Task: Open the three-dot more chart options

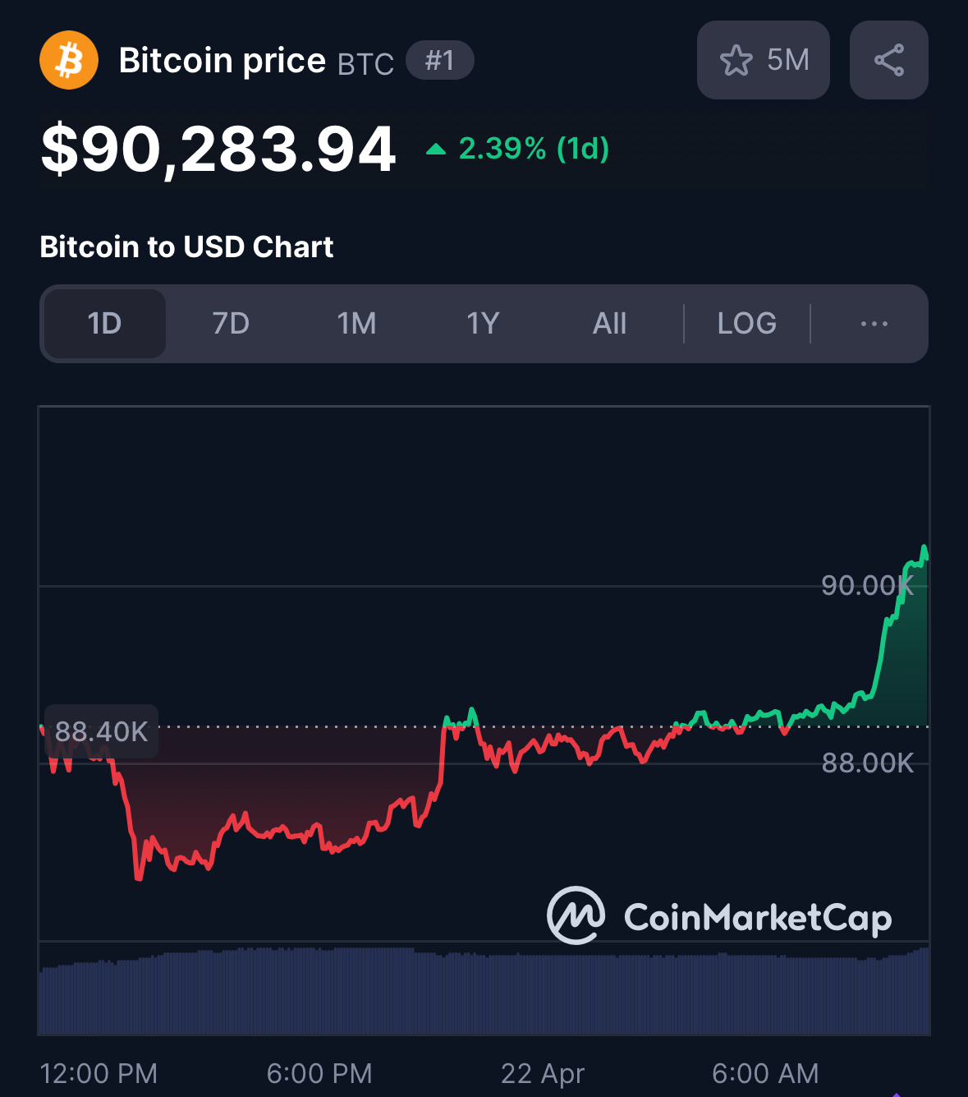Action: click(874, 324)
